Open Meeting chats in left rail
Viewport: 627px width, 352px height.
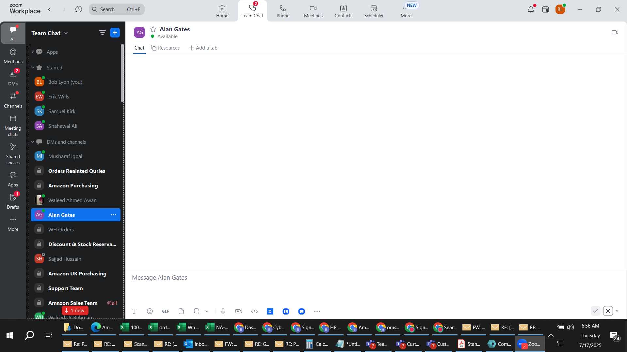(x=13, y=126)
